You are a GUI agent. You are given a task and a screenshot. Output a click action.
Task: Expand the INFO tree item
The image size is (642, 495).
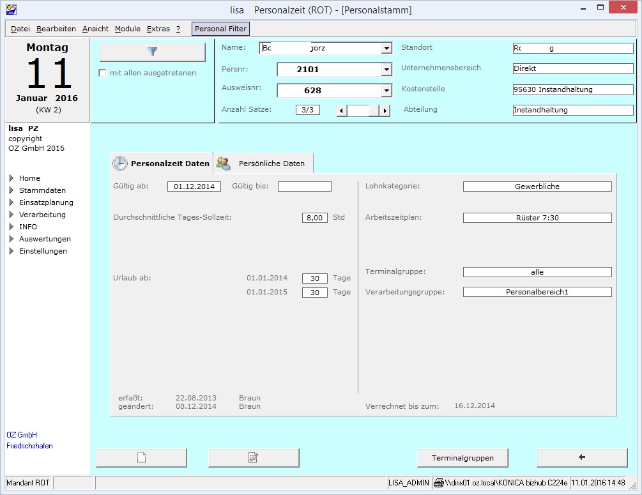(11, 226)
